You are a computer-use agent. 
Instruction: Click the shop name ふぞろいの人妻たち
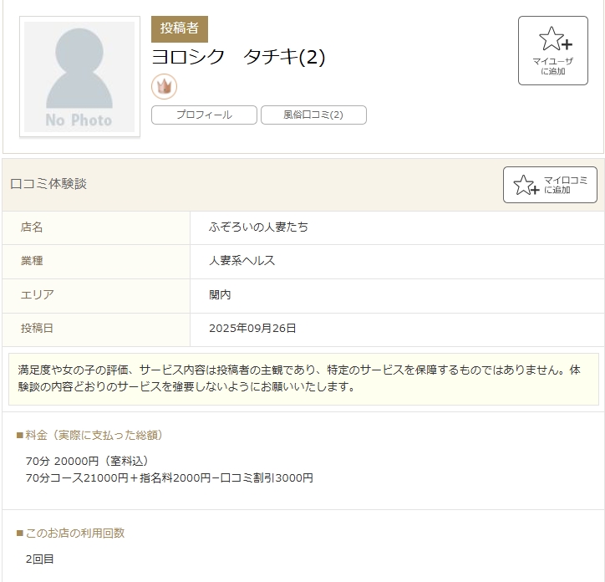tap(258, 227)
